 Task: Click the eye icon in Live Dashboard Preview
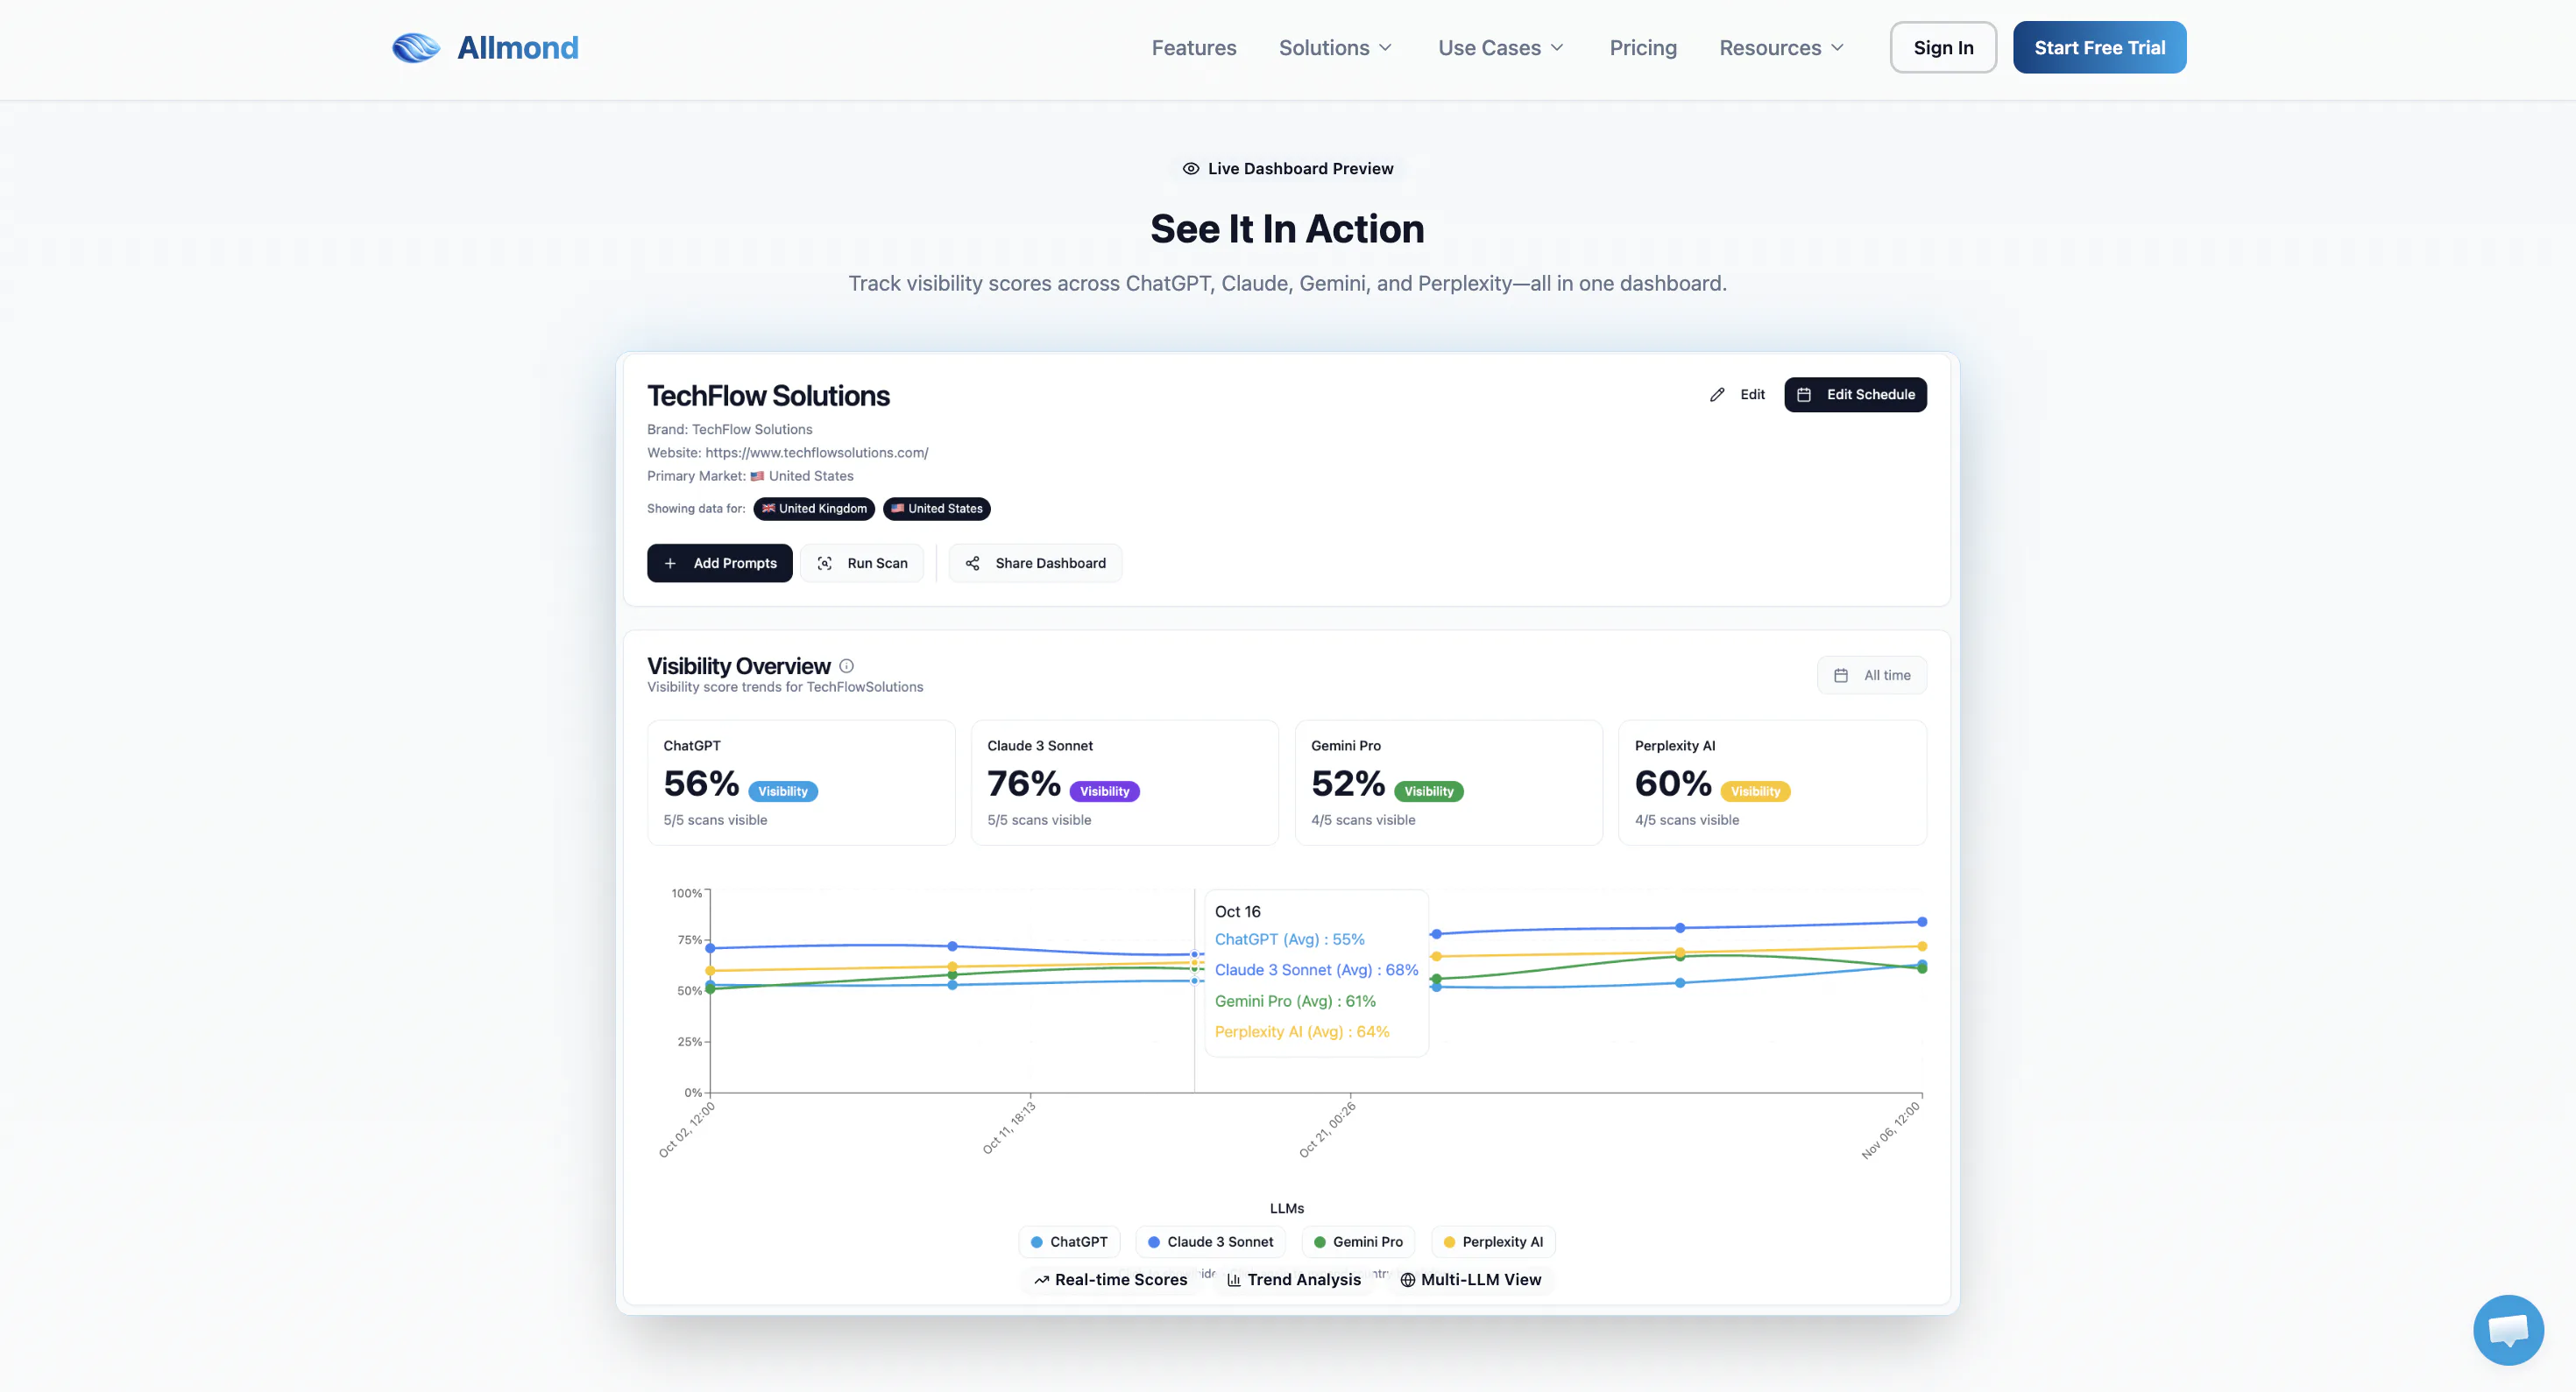pyautogui.click(x=1190, y=169)
